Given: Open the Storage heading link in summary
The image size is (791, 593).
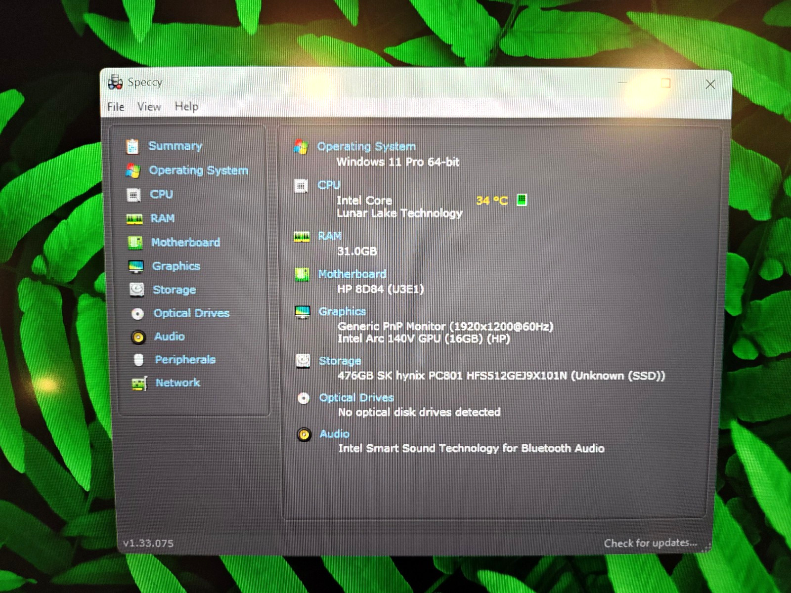Looking at the screenshot, I should [340, 361].
